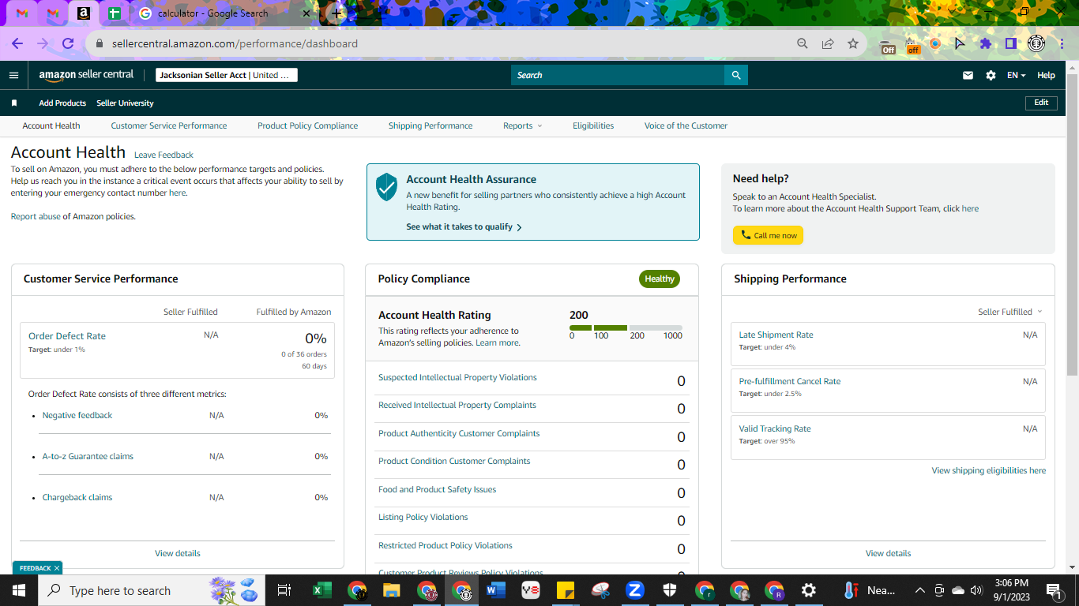Open the Product Policy Compliance tab
The width and height of the screenshot is (1079, 606).
[307, 125]
